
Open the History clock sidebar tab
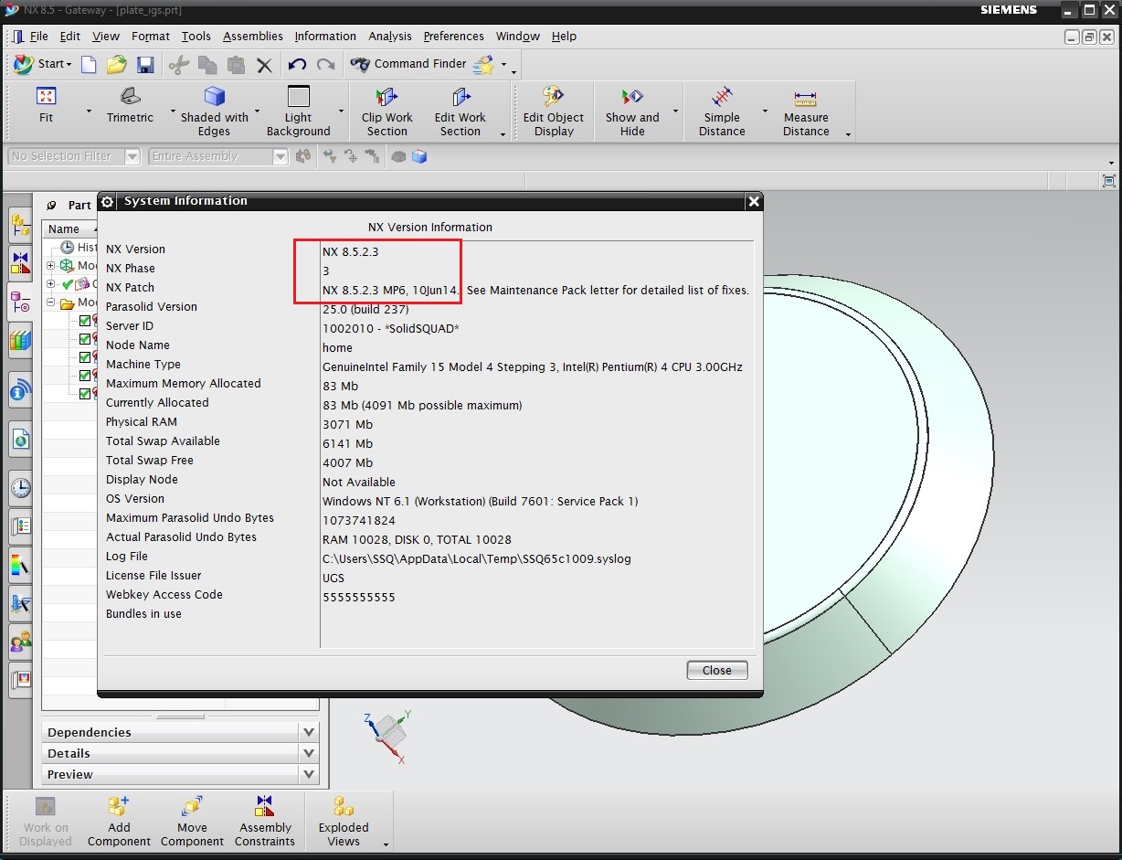(x=21, y=488)
